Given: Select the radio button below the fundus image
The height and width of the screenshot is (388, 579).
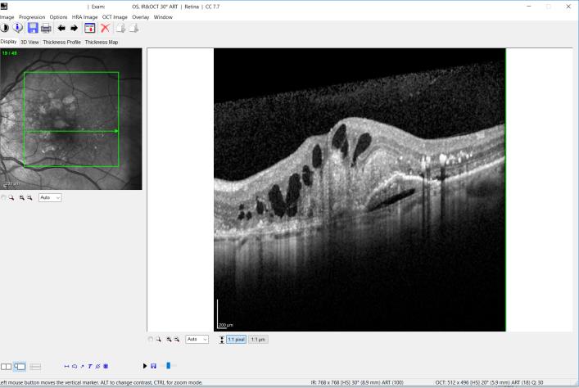Looking at the screenshot, I should pos(3,197).
